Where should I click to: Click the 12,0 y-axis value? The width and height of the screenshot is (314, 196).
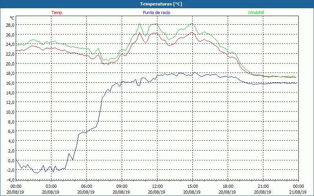tap(10, 102)
